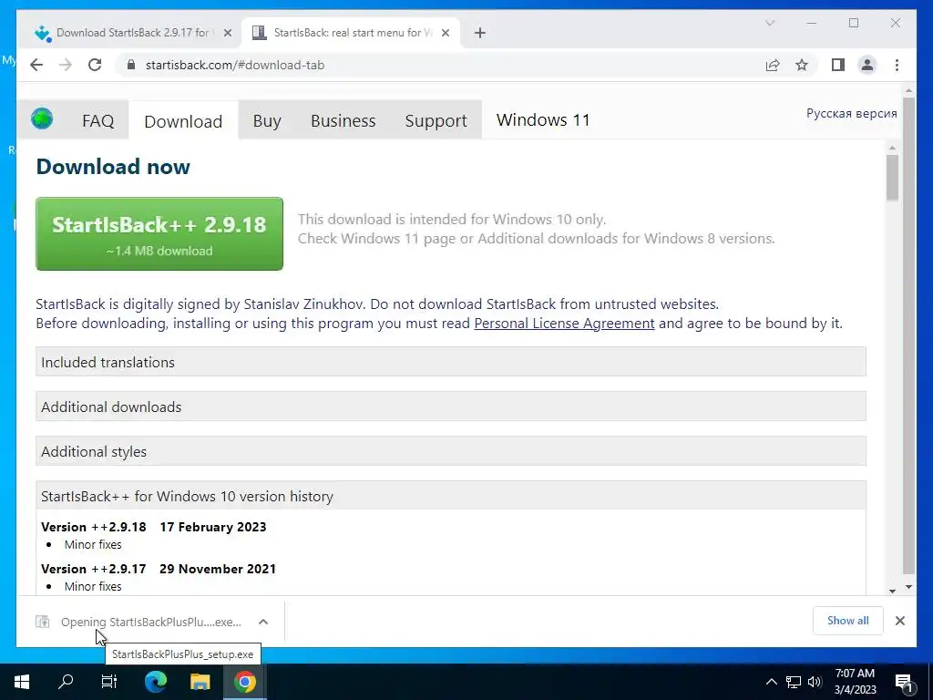Launch Microsoft Edge from taskbar
Screen dimensions: 933x700
click(x=156, y=682)
